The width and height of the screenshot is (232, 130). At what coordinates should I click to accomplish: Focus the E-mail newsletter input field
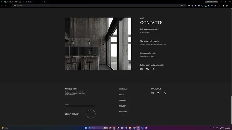coord(80,104)
